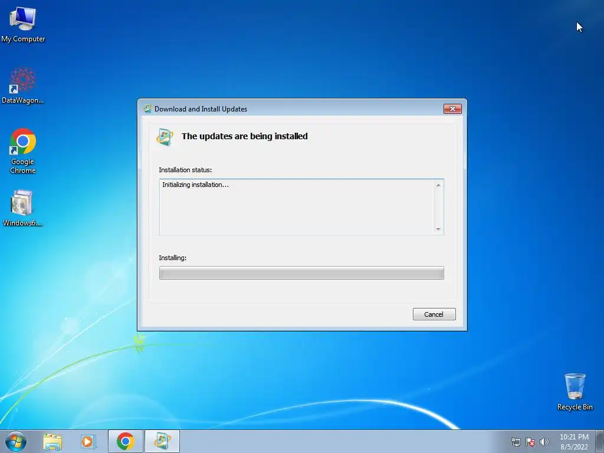Click the installation status scroll down arrow
Screen dimensions: 604x453
click(x=438, y=229)
